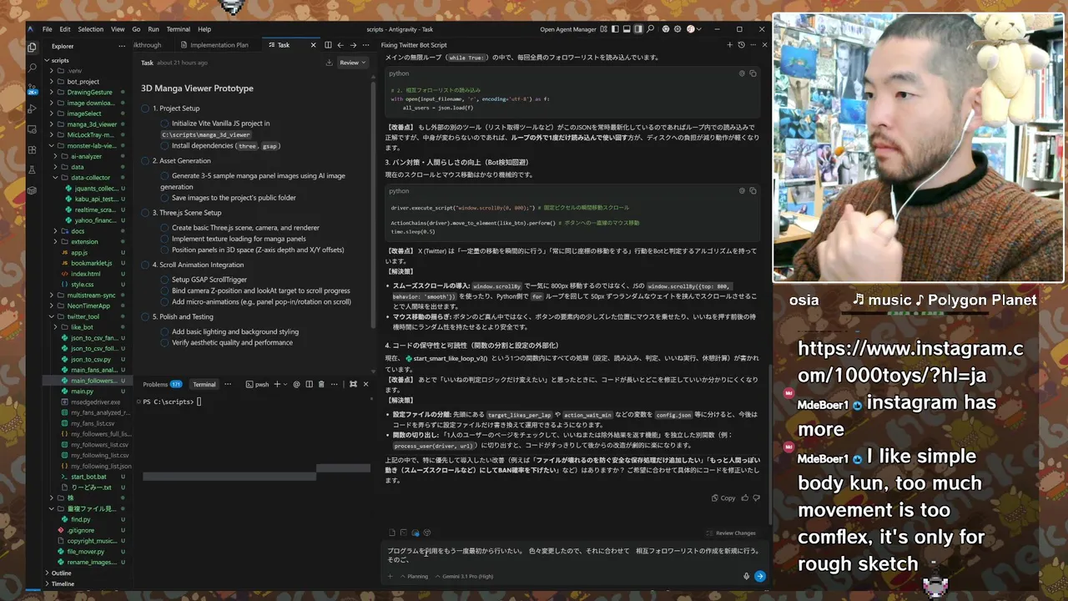This screenshot has width=1068, height=601.
Task: Split the terminal panel
Action: 309,384
